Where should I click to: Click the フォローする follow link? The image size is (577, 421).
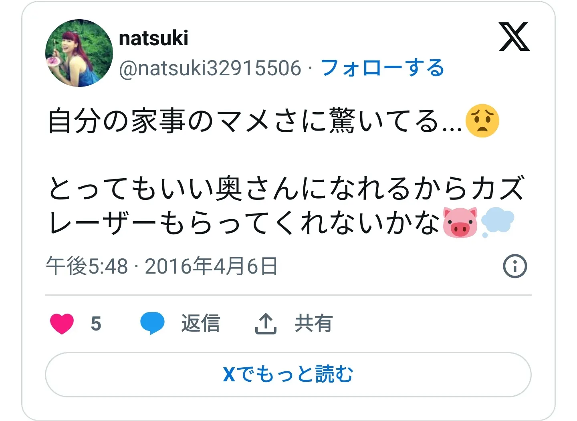382,68
